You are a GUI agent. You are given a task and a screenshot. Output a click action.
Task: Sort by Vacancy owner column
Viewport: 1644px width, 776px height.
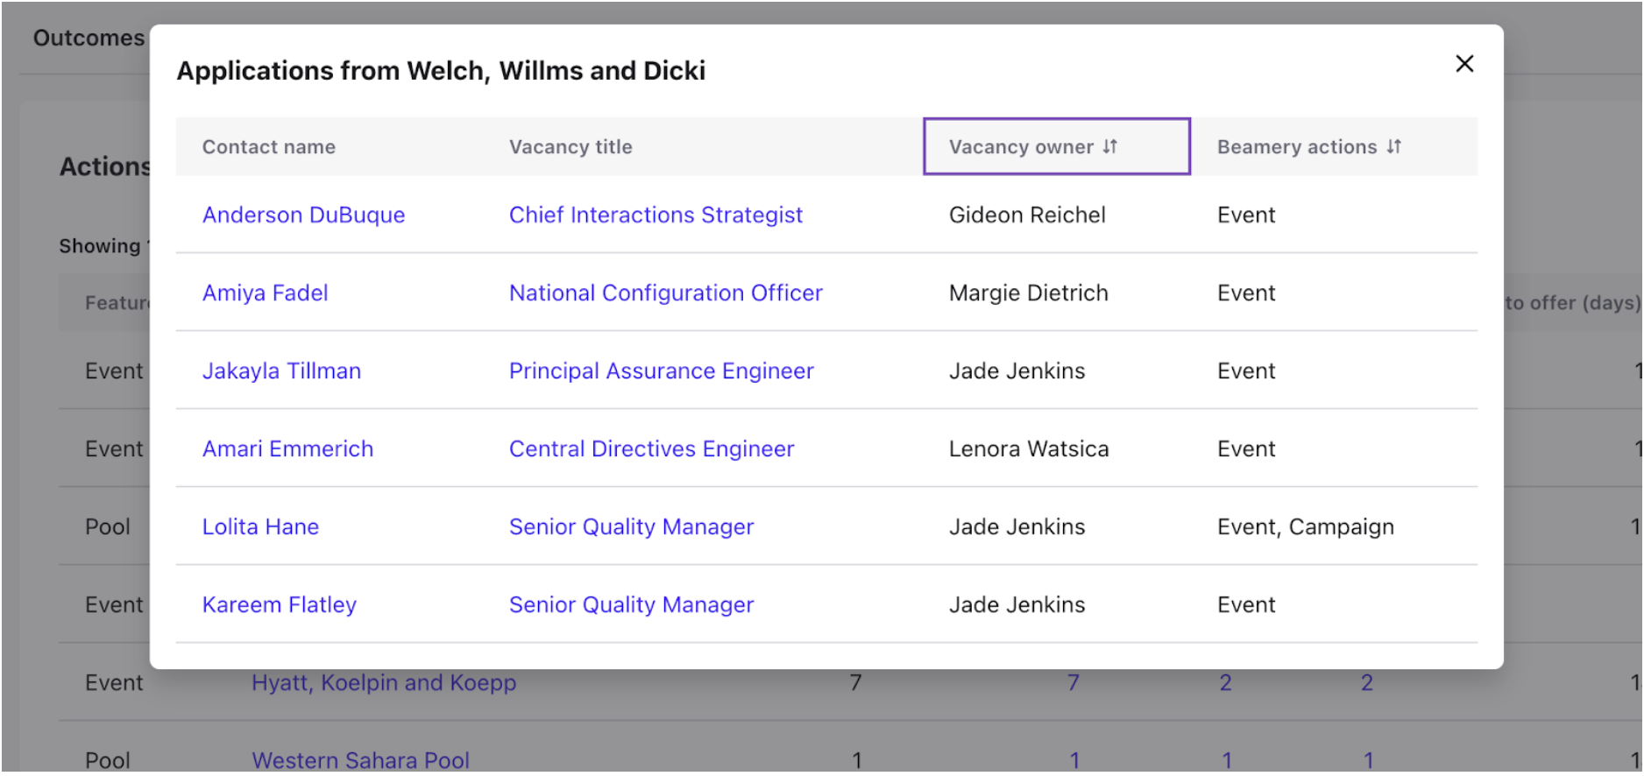point(1056,146)
